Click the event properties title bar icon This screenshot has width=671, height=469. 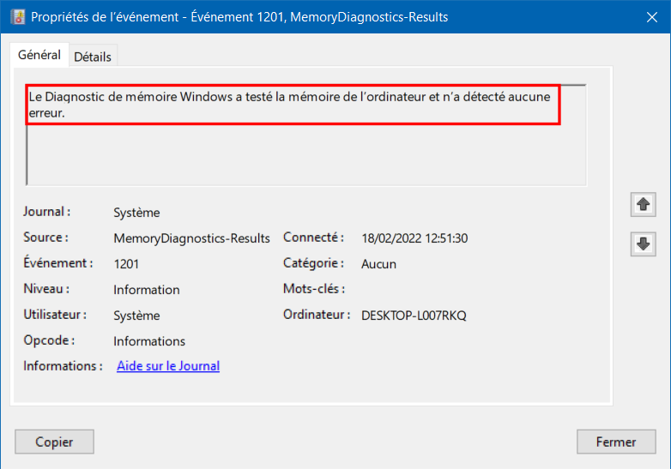(x=17, y=17)
